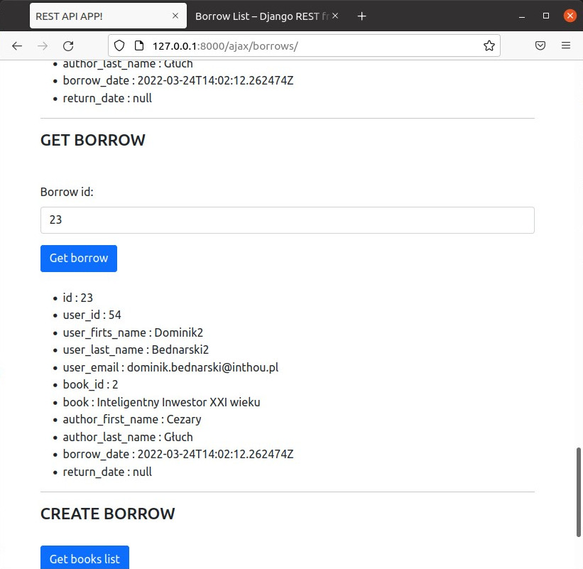Screen dimensions: 583x569
Task: Click the URL address bar
Action: [x=312, y=45]
